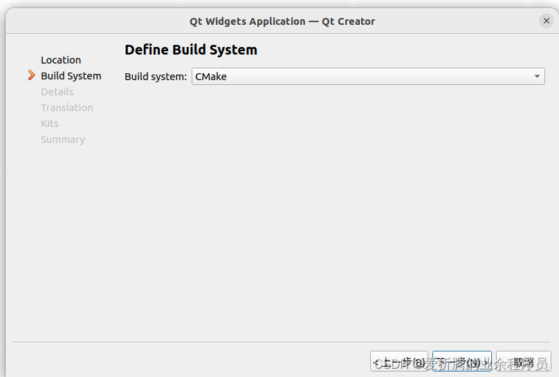Go back with the 上一步(B) button
Image resolution: width=559 pixels, height=377 pixels.
(399, 361)
